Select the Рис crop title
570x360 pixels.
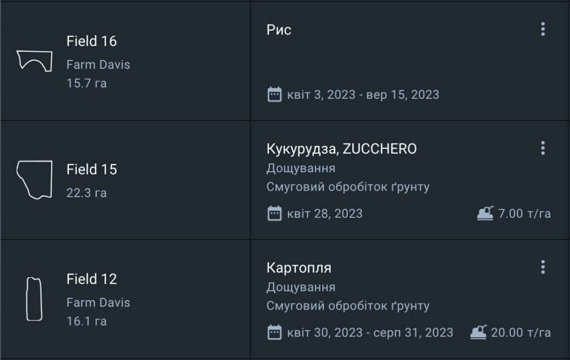[279, 30]
